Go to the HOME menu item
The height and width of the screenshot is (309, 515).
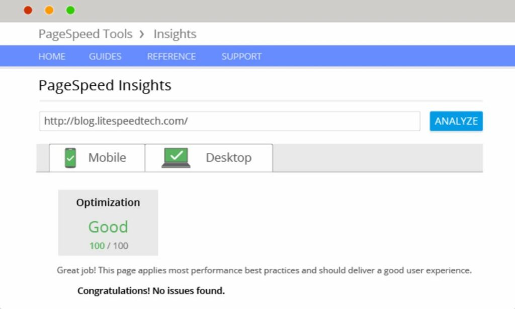[x=52, y=56]
